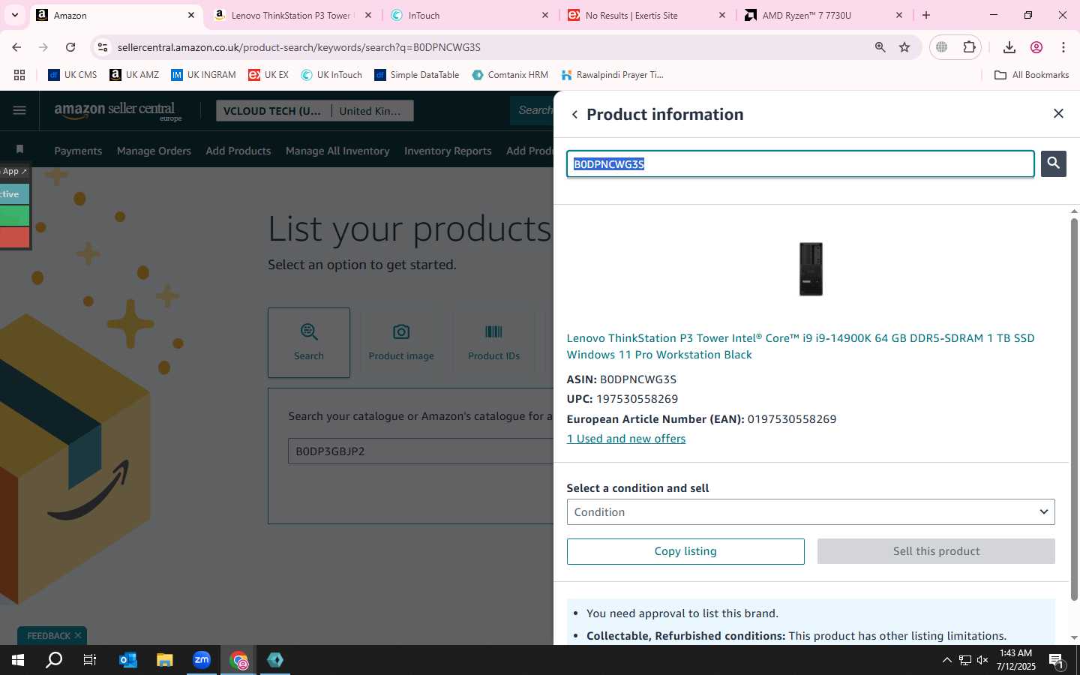Click the Sell this product button
The height and width of the screenshot is (675, 1080).
tap(936, 551)
